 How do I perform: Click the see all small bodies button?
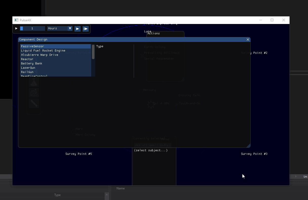pyautogui.click(x=152, y=145)
